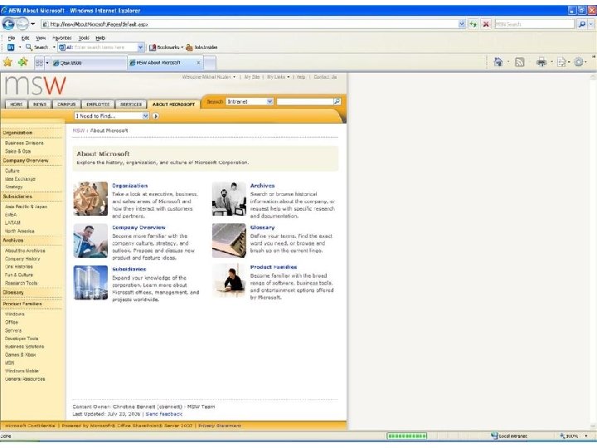
Task: Click the Subsidiaries building thumbnail
Action: click(90, 282)
